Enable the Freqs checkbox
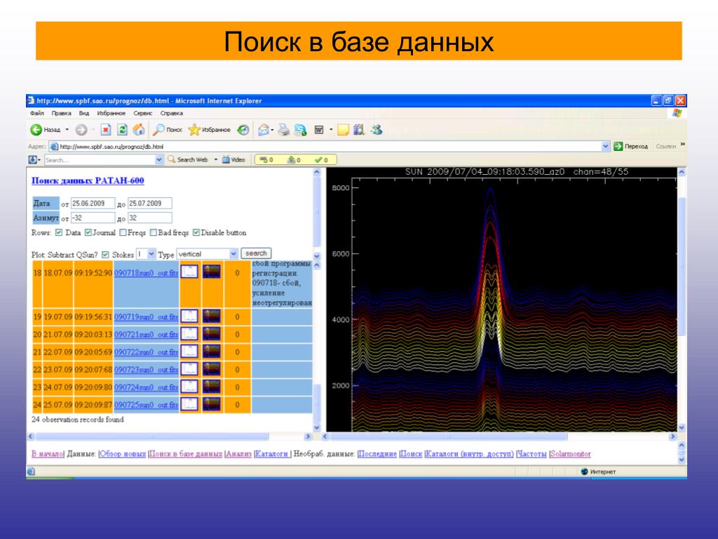Screen dimensions: 718x539 click(123, 232)
